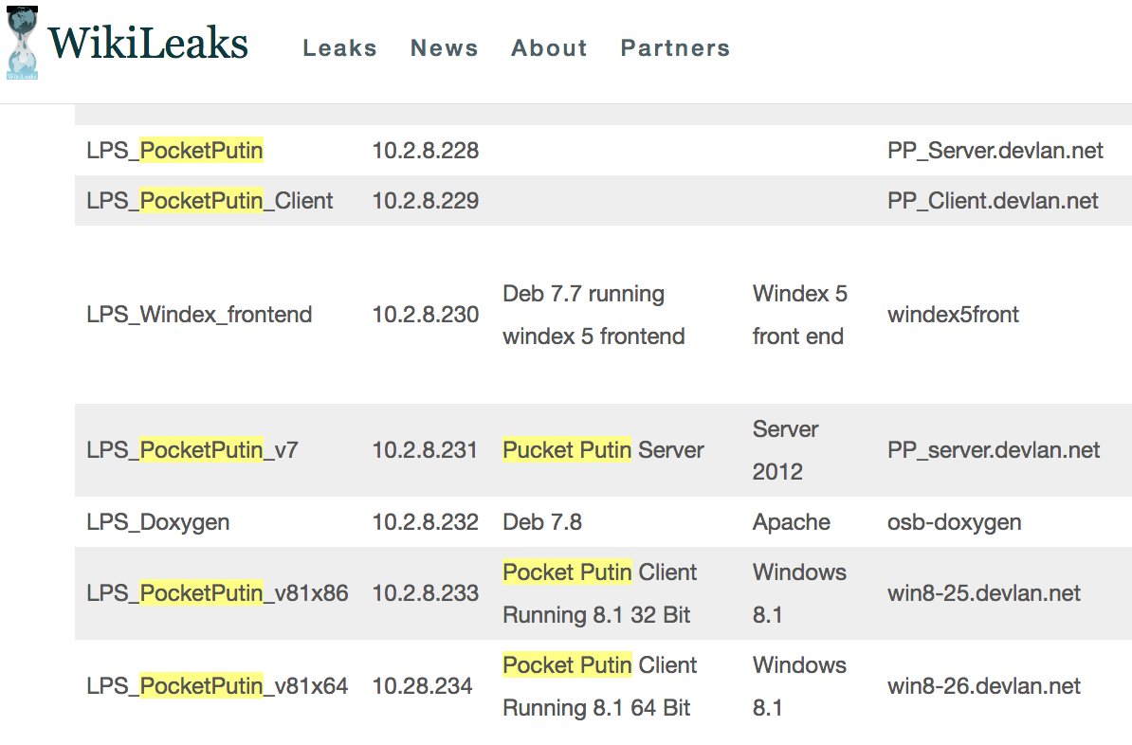Image resolution: width=1132 pixels, height=745 pixels.
Task: Open the News menu item
Action: 444,48
